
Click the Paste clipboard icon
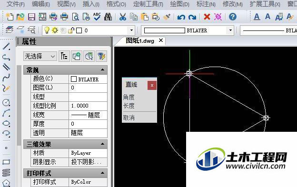tap(145, 17)
